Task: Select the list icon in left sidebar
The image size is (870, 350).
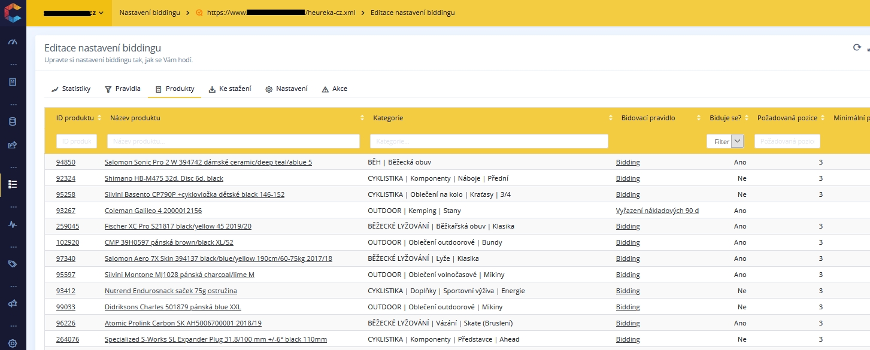Action: 13,184
